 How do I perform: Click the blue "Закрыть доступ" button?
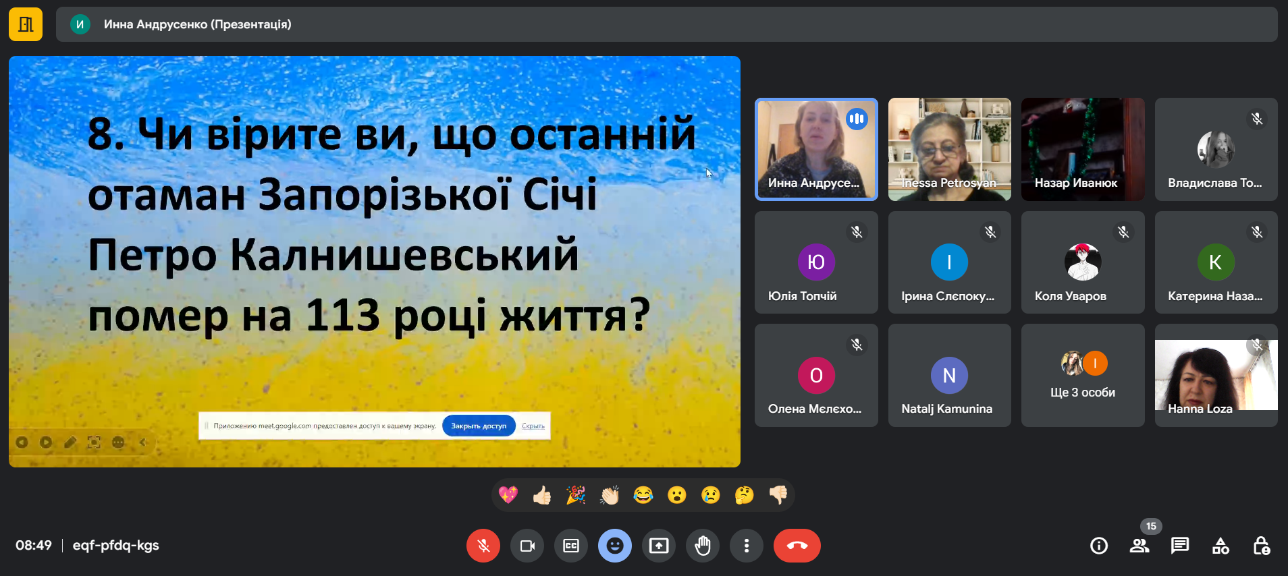pos(479,426)
